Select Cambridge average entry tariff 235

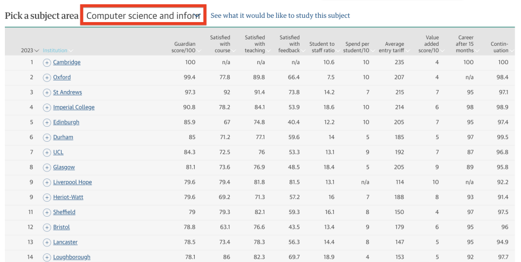[x=400, y=62]
